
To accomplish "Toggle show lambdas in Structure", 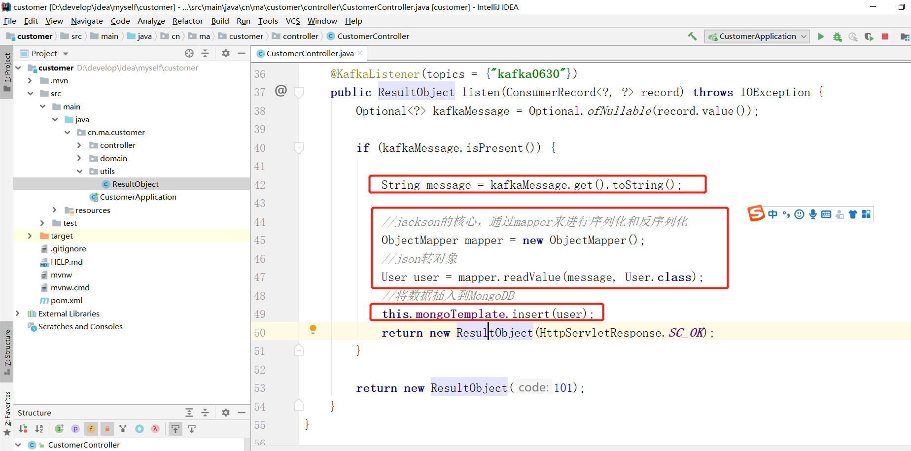I will pos(155,429).
